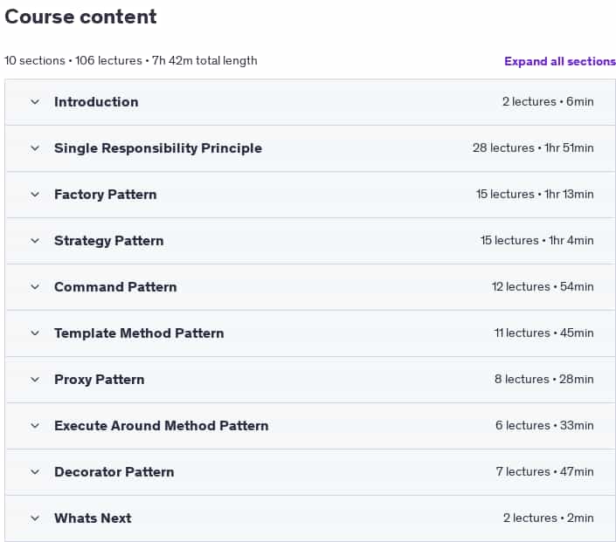Expand Single Responsibility Principle chevron
This screenshot has height=542, width=616.
click(x=35, y=148)
